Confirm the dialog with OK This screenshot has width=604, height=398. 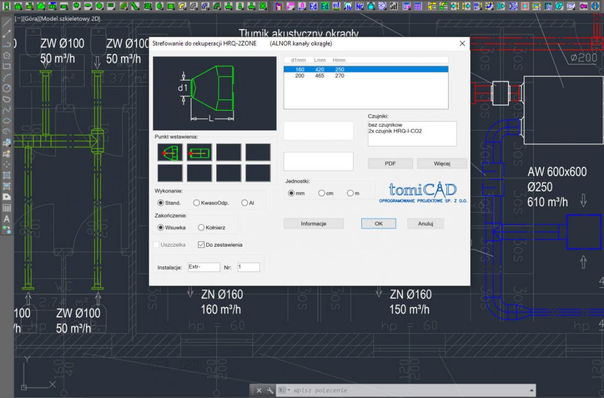click(379, 224)
